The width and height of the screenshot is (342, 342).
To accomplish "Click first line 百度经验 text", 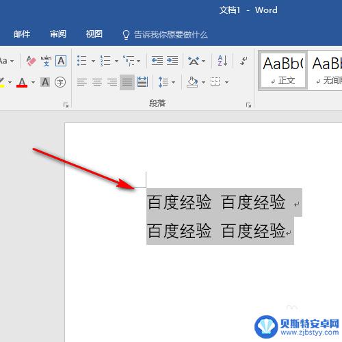I will click(x=216, y=202).
